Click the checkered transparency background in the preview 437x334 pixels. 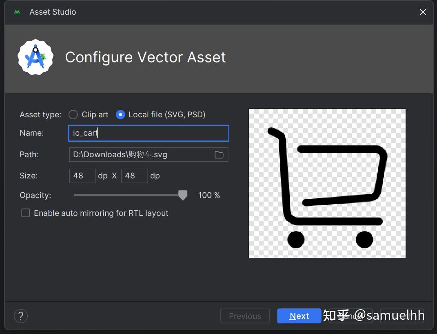click(x=265, y=244)
